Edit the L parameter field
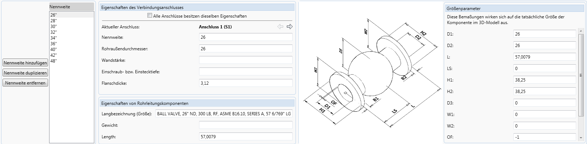The image size is (587, 144). [x=545, y=57]
